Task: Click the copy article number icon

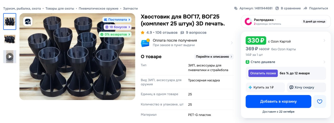Action: [x=236, y=8]
